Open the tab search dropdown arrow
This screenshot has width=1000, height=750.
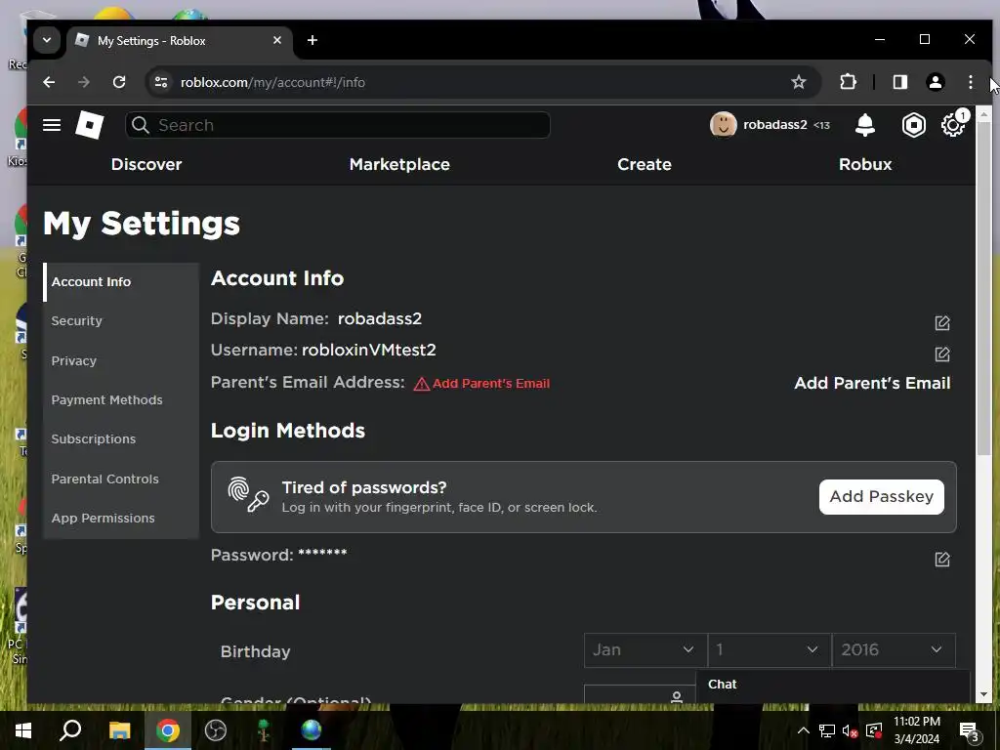pos(47,40)
